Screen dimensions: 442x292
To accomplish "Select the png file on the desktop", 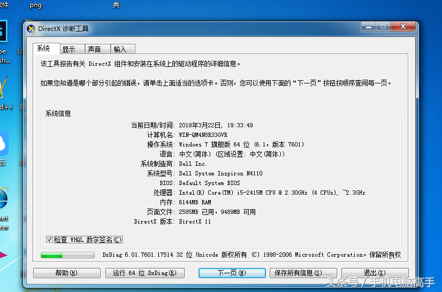I will point(35,5).
